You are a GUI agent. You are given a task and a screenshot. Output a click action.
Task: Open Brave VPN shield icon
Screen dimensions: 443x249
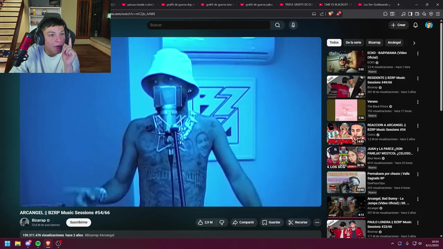(431, 14)
